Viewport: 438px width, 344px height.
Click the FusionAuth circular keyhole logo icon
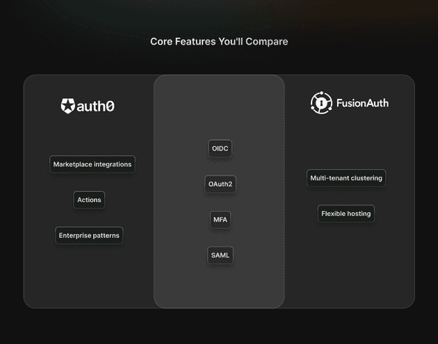point(321,103)
